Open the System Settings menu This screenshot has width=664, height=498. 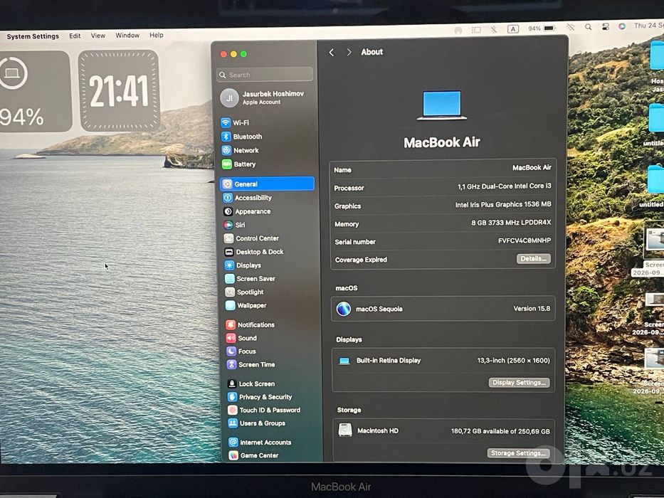[33, 36]
